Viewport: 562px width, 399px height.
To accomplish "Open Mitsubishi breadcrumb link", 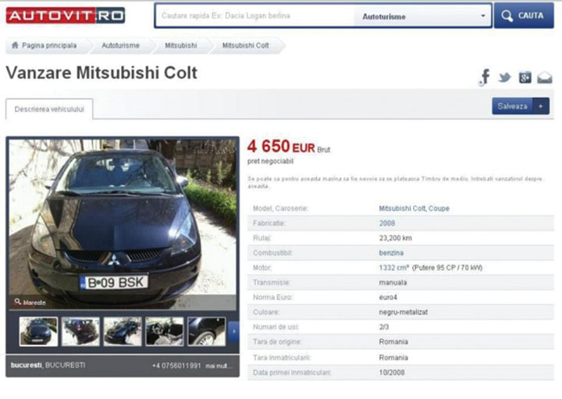I will pyautogui.click(x=180, y=45).
